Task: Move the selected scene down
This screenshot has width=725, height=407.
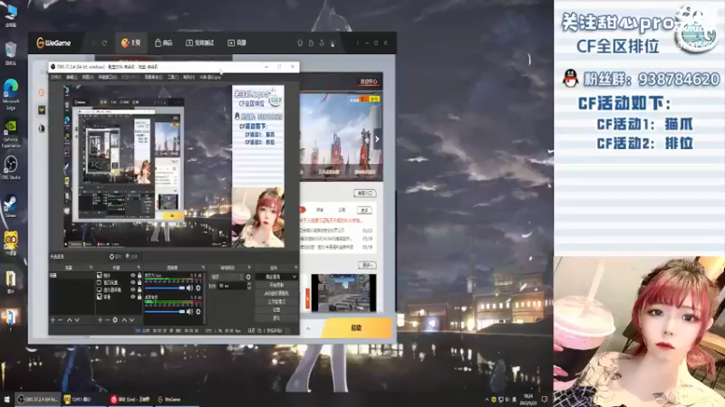Action: click(77, 320)
